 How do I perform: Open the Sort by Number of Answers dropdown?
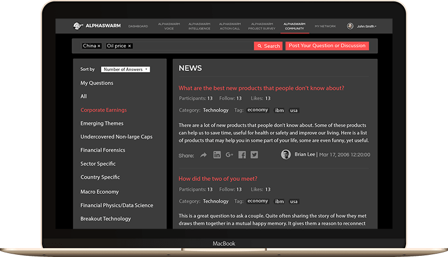[125, 69]
